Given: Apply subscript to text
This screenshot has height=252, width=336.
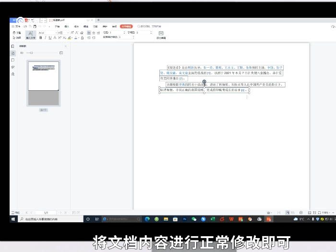Looking at the screenshot, I should 64,38.
